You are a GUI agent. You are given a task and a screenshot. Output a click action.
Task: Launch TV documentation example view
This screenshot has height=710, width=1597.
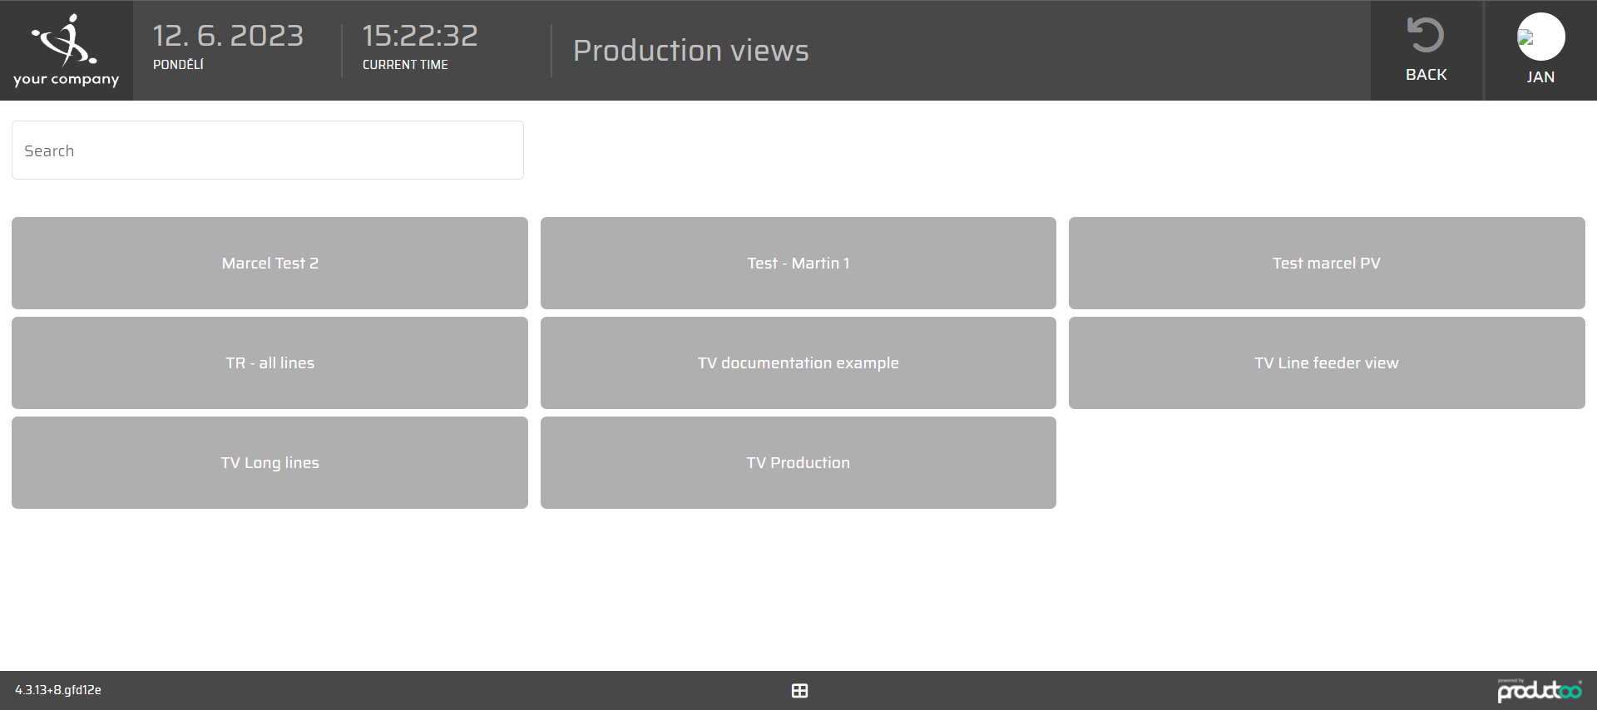798,363
